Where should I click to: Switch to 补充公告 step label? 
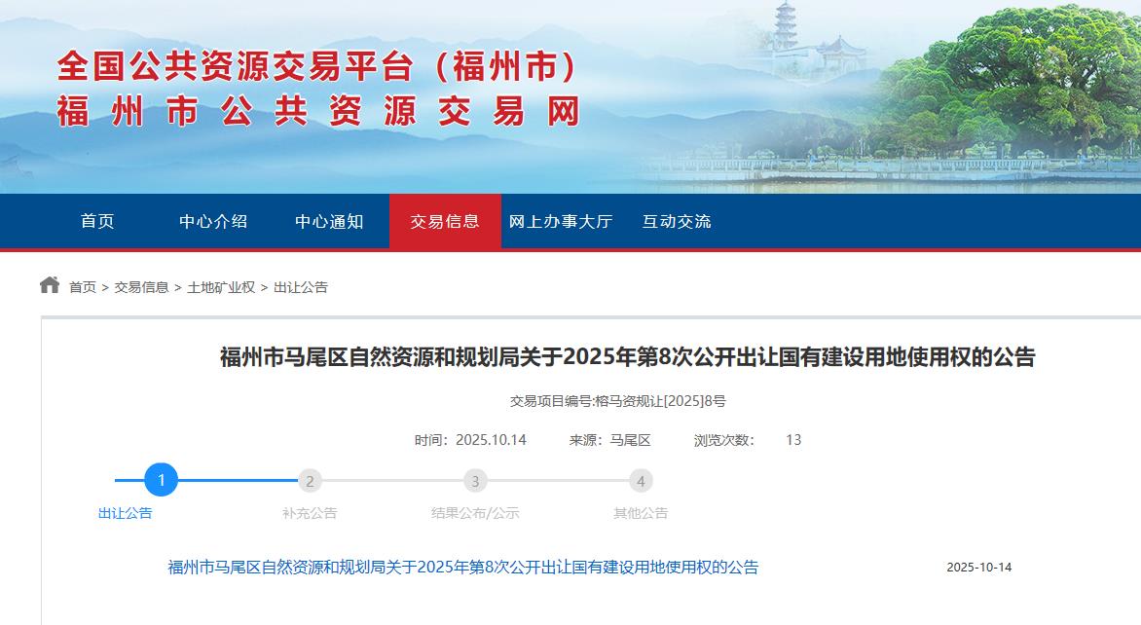click(x=310, y=513)
